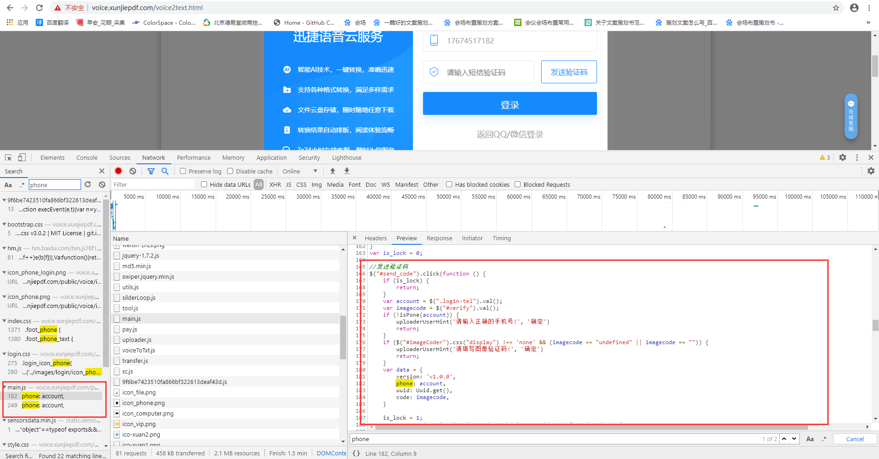Click the Filter input field in the Network panel
The height and width of the screenshot is (459, 879).
coord(153,184)
